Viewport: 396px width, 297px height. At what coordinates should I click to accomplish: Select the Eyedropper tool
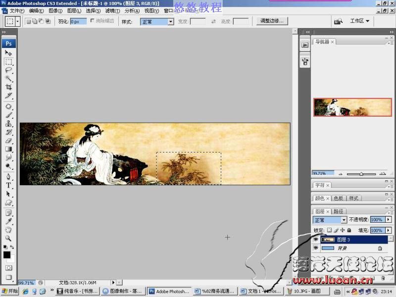(x=8, y=221)
